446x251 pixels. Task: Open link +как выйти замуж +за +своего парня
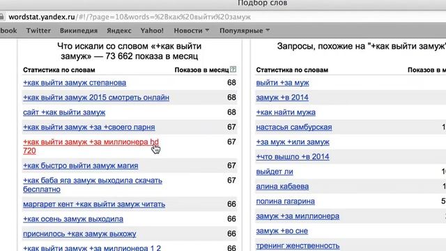89,127
